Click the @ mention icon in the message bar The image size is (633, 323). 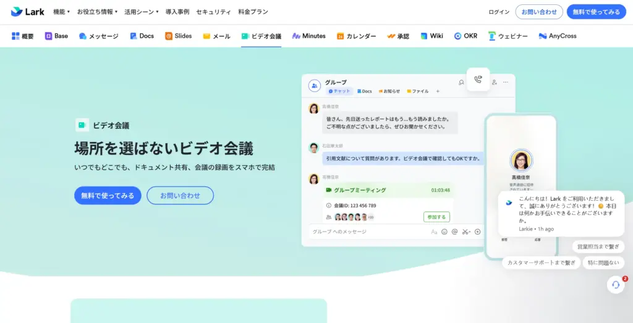(454, 232)
